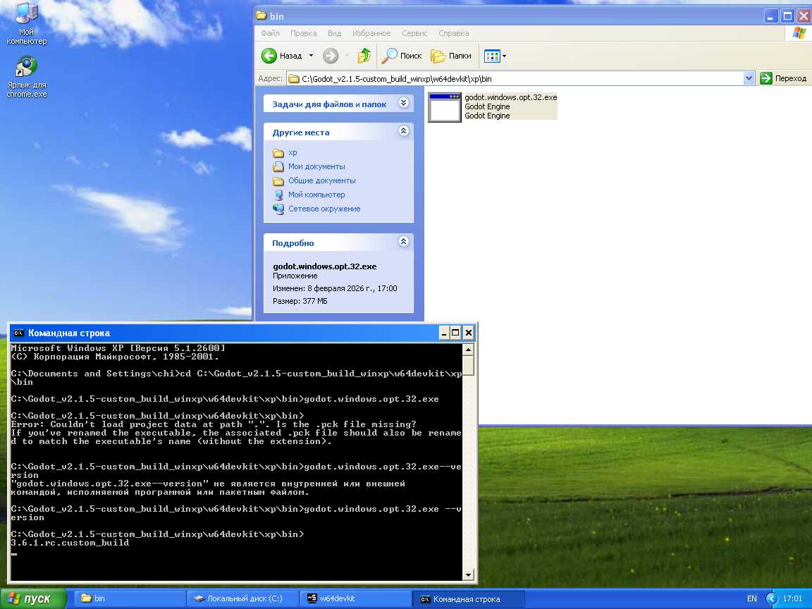This screenshot has width=812, height=609.
Task: Go up one folder level
Action: tap(364, 56)
